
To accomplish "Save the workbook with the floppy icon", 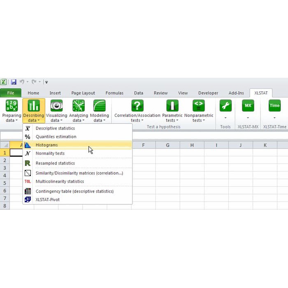I will click(x=14, y=82).
